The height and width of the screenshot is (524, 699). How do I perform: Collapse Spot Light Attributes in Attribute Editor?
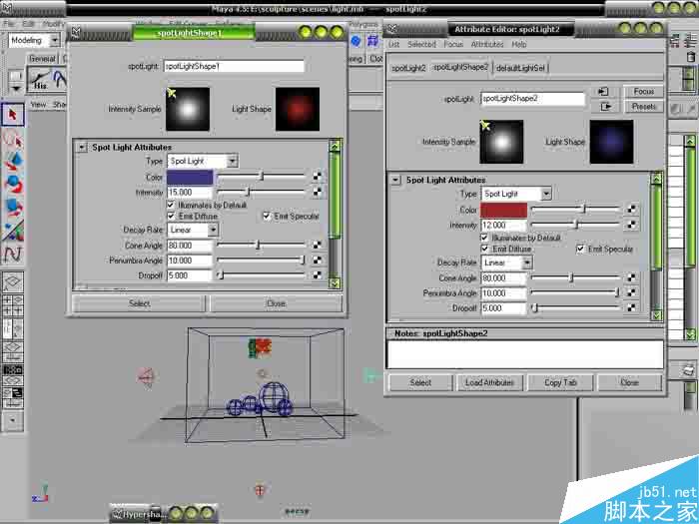pyautogui.click(x=395, y=180)
